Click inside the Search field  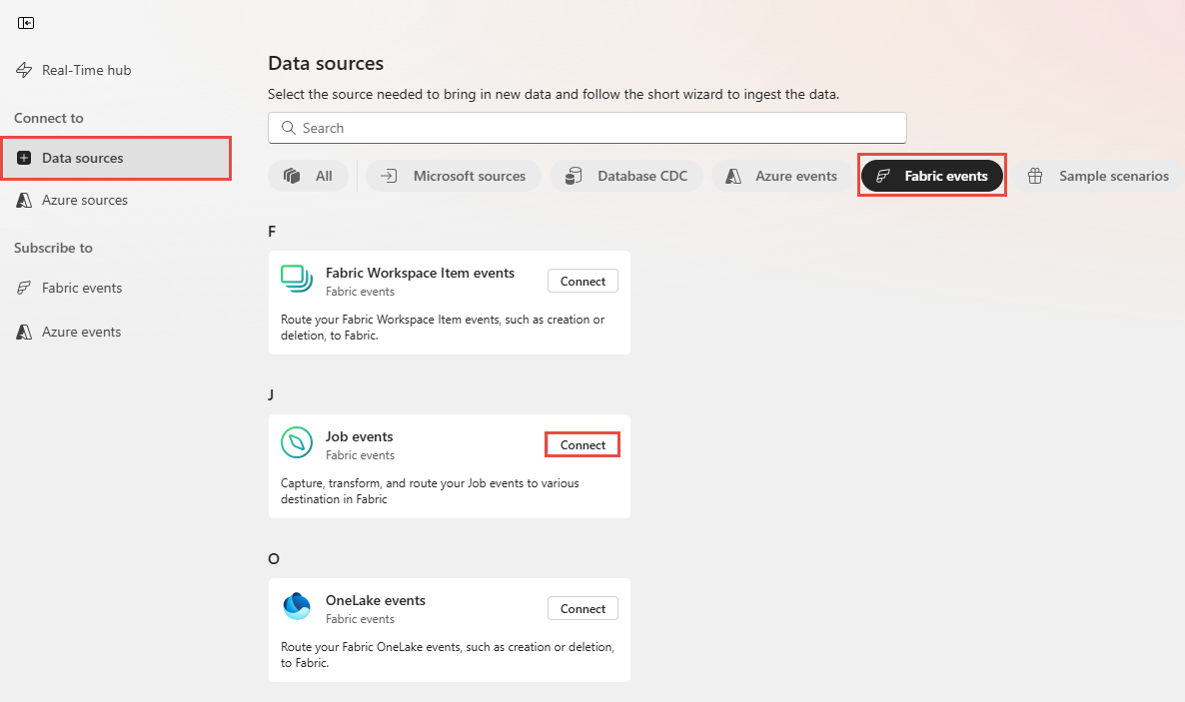[x=587, y=127]
